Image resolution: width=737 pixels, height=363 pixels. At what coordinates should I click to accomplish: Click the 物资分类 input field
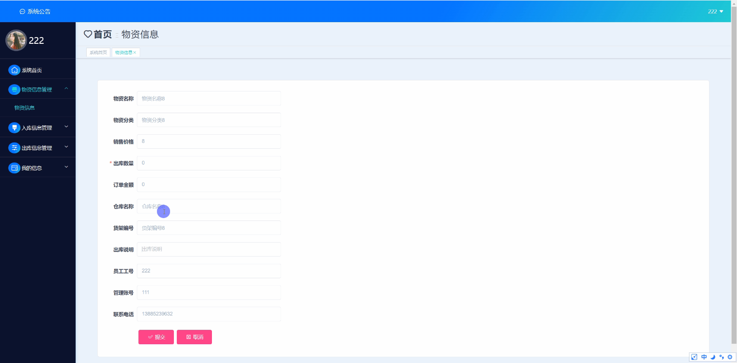[x=209, y=120]
